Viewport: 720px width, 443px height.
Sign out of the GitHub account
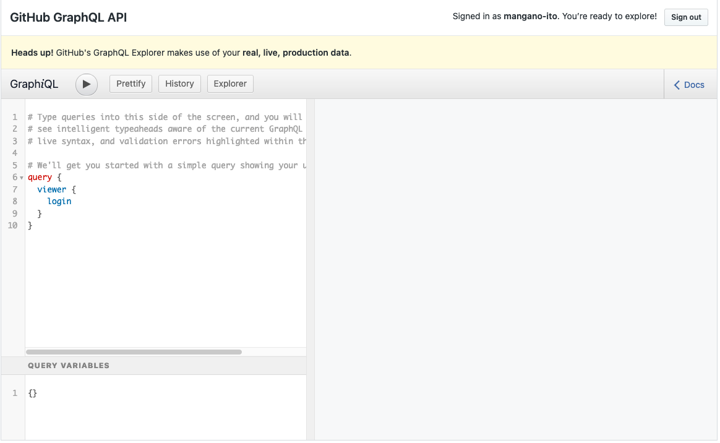click(686, 17)
